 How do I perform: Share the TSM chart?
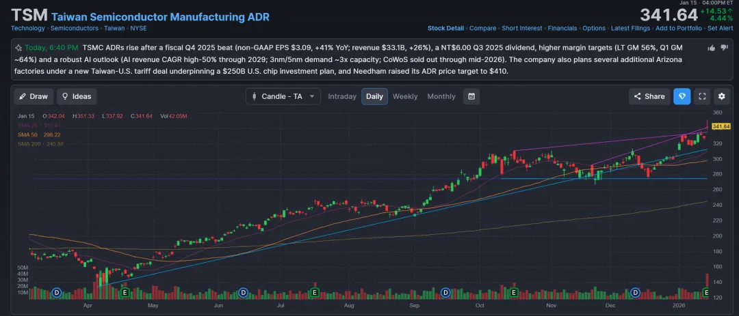(x=649, y=96)
